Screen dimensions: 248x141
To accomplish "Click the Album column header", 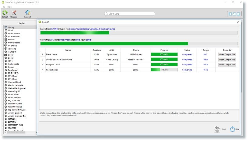I will click(136, 50).
